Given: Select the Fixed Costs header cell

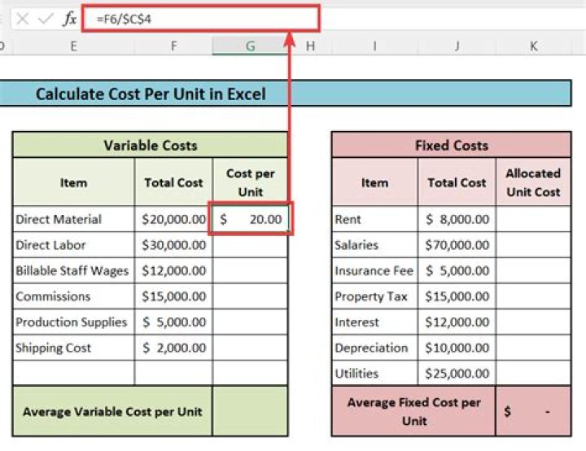Looking at the screenshot, I should click(452, 145).
